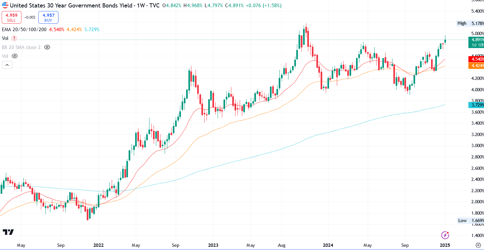
Task: Show the hidden BB 20 SMA indicator
Action: tap(47, 47)
